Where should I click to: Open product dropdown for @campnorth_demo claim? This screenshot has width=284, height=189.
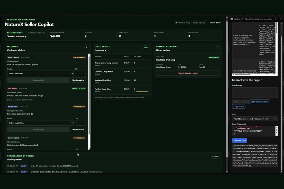pos(40,123)
